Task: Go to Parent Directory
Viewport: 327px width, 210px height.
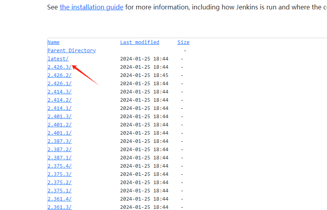Action: [x=71, y=51]
